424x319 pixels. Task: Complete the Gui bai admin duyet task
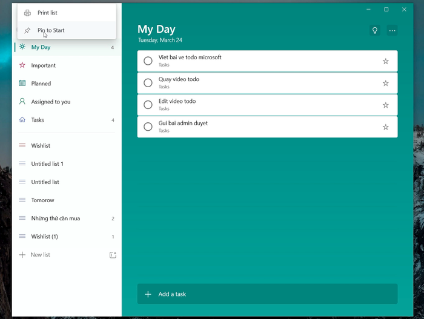coord(148,127)
